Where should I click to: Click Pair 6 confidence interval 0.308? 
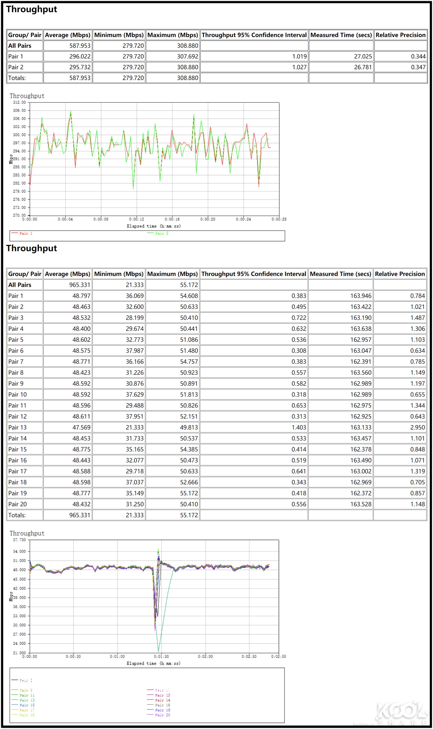tap(299, 351)
